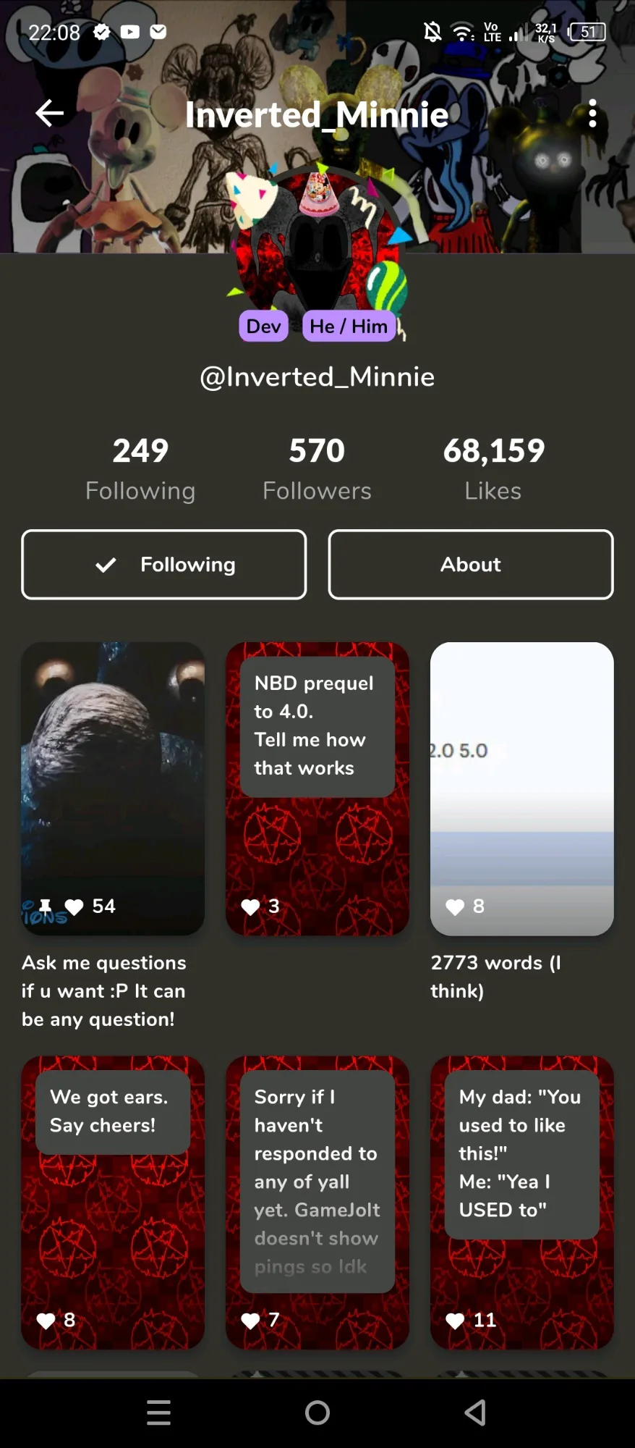Viewport: 635px width, 1448px height.
Task: Like the "We got ears" post heart
Action: tap(46, 1321)
